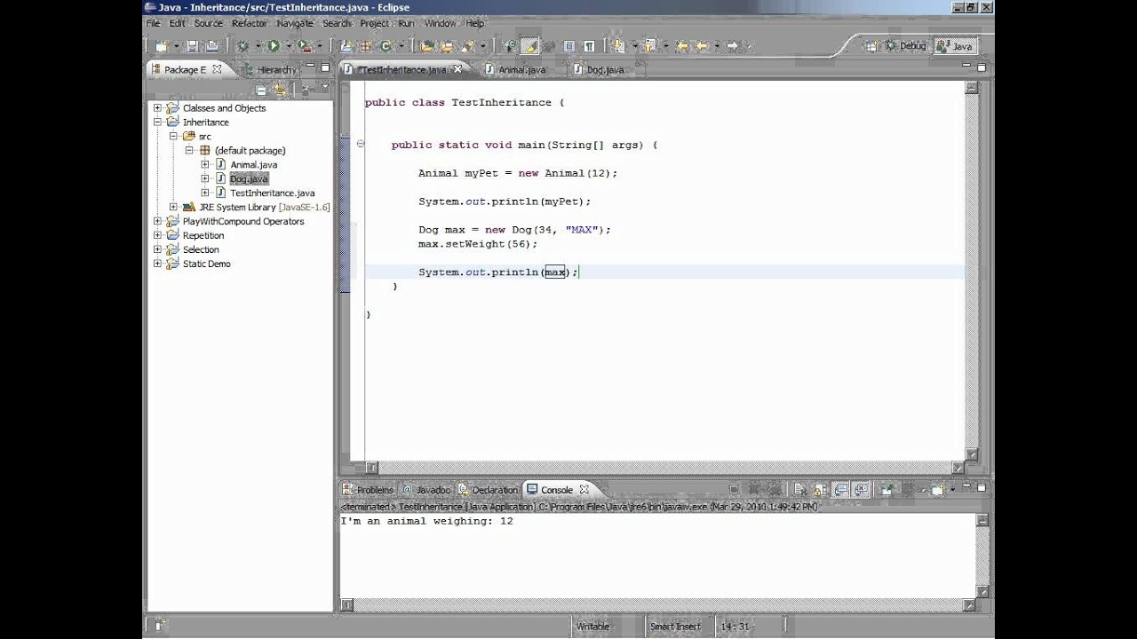The height and width of the screenshot is (639, 1137).
Task: Toggle the fold marker for the main method
Action: click(361, 144)
